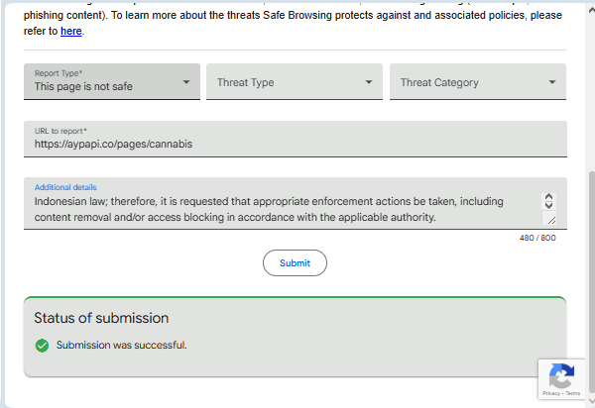Open the reCAPTCHA Privacy link
595x408 pixels.
coord(551,393)
